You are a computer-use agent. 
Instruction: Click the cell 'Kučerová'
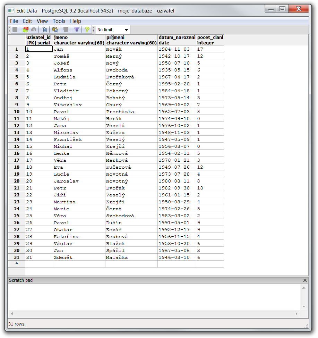click(131, 167)
